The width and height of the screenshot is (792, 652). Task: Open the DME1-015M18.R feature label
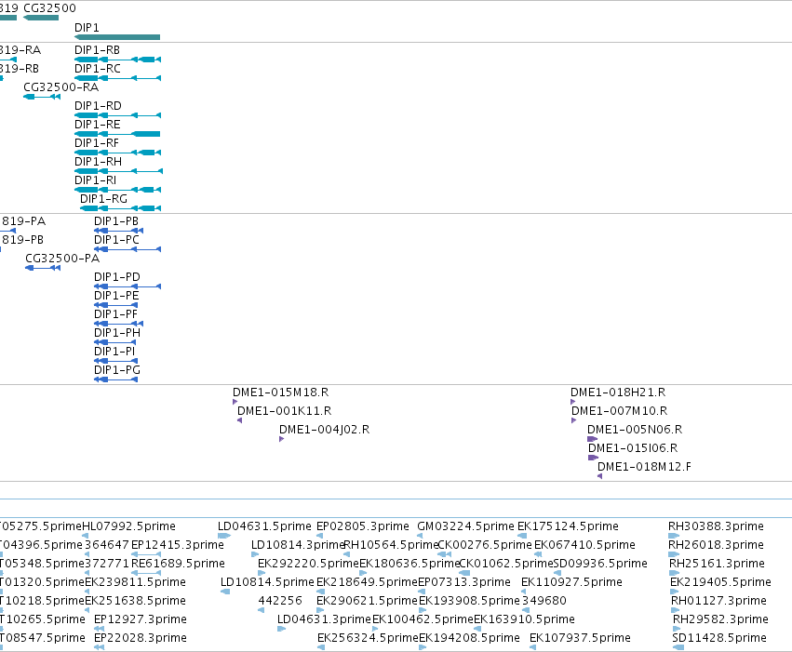coord(281,393)
